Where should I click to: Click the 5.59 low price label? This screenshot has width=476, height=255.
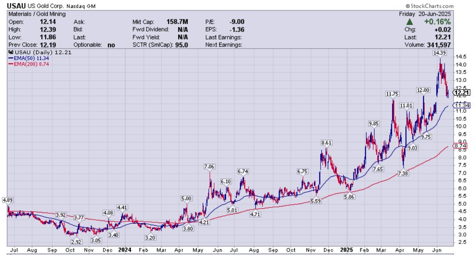pos(316,201)
